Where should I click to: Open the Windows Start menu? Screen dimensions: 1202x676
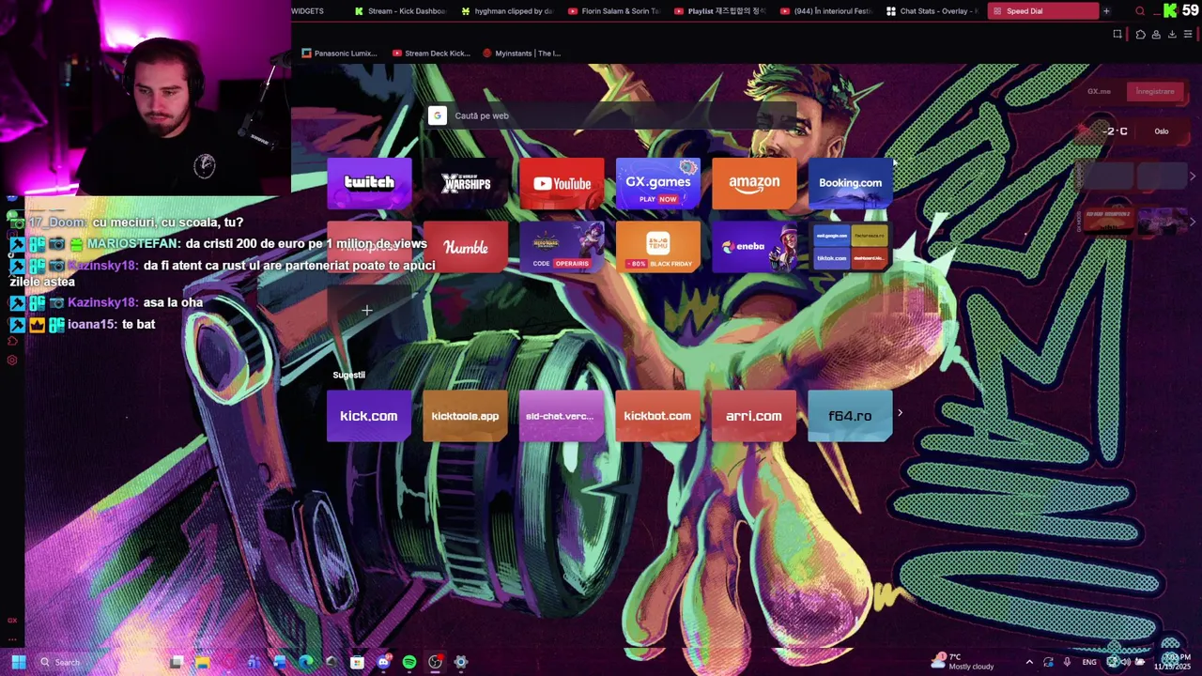point(18,662)
